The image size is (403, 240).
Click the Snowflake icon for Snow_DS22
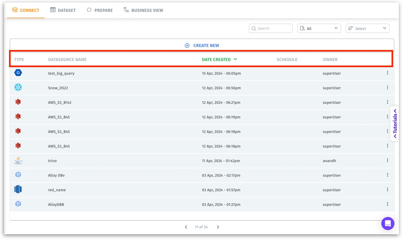(18, 87)
